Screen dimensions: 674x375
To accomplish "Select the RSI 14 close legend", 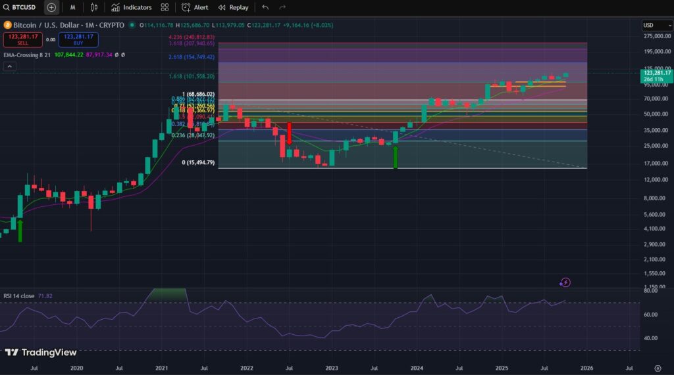I will tap(20, 296).
